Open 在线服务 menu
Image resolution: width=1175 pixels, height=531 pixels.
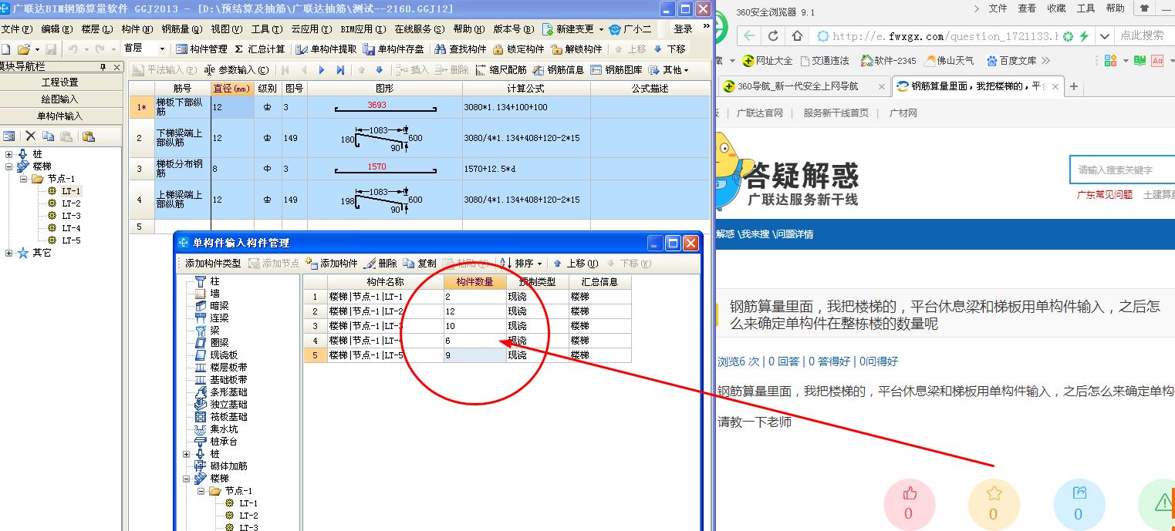(x=420, y=29)
